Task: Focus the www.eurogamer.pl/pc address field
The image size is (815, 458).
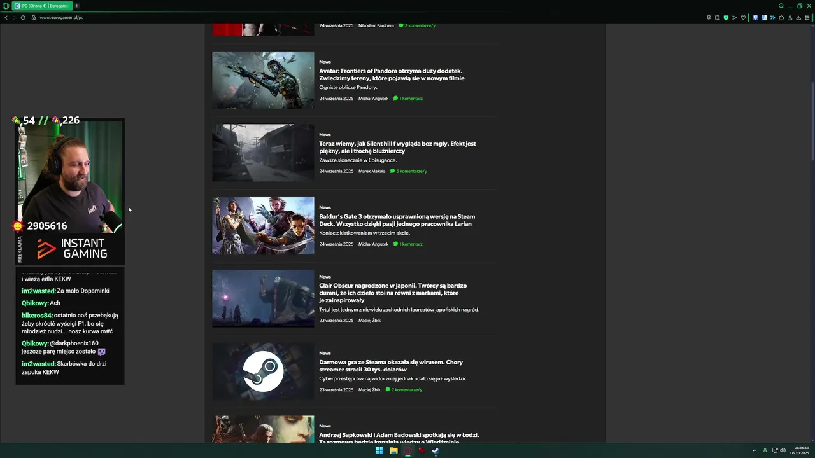Action: pyautogui.click(x=61, y=17)
